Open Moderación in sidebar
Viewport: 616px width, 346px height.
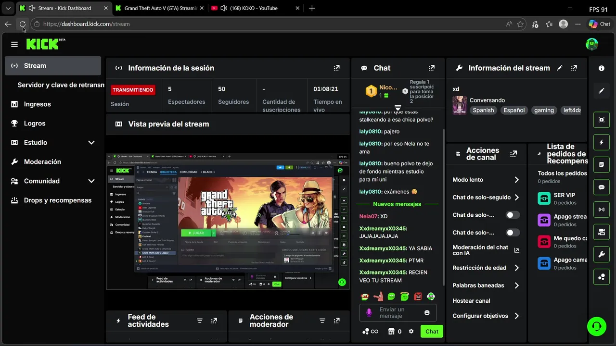pos(53,162)
